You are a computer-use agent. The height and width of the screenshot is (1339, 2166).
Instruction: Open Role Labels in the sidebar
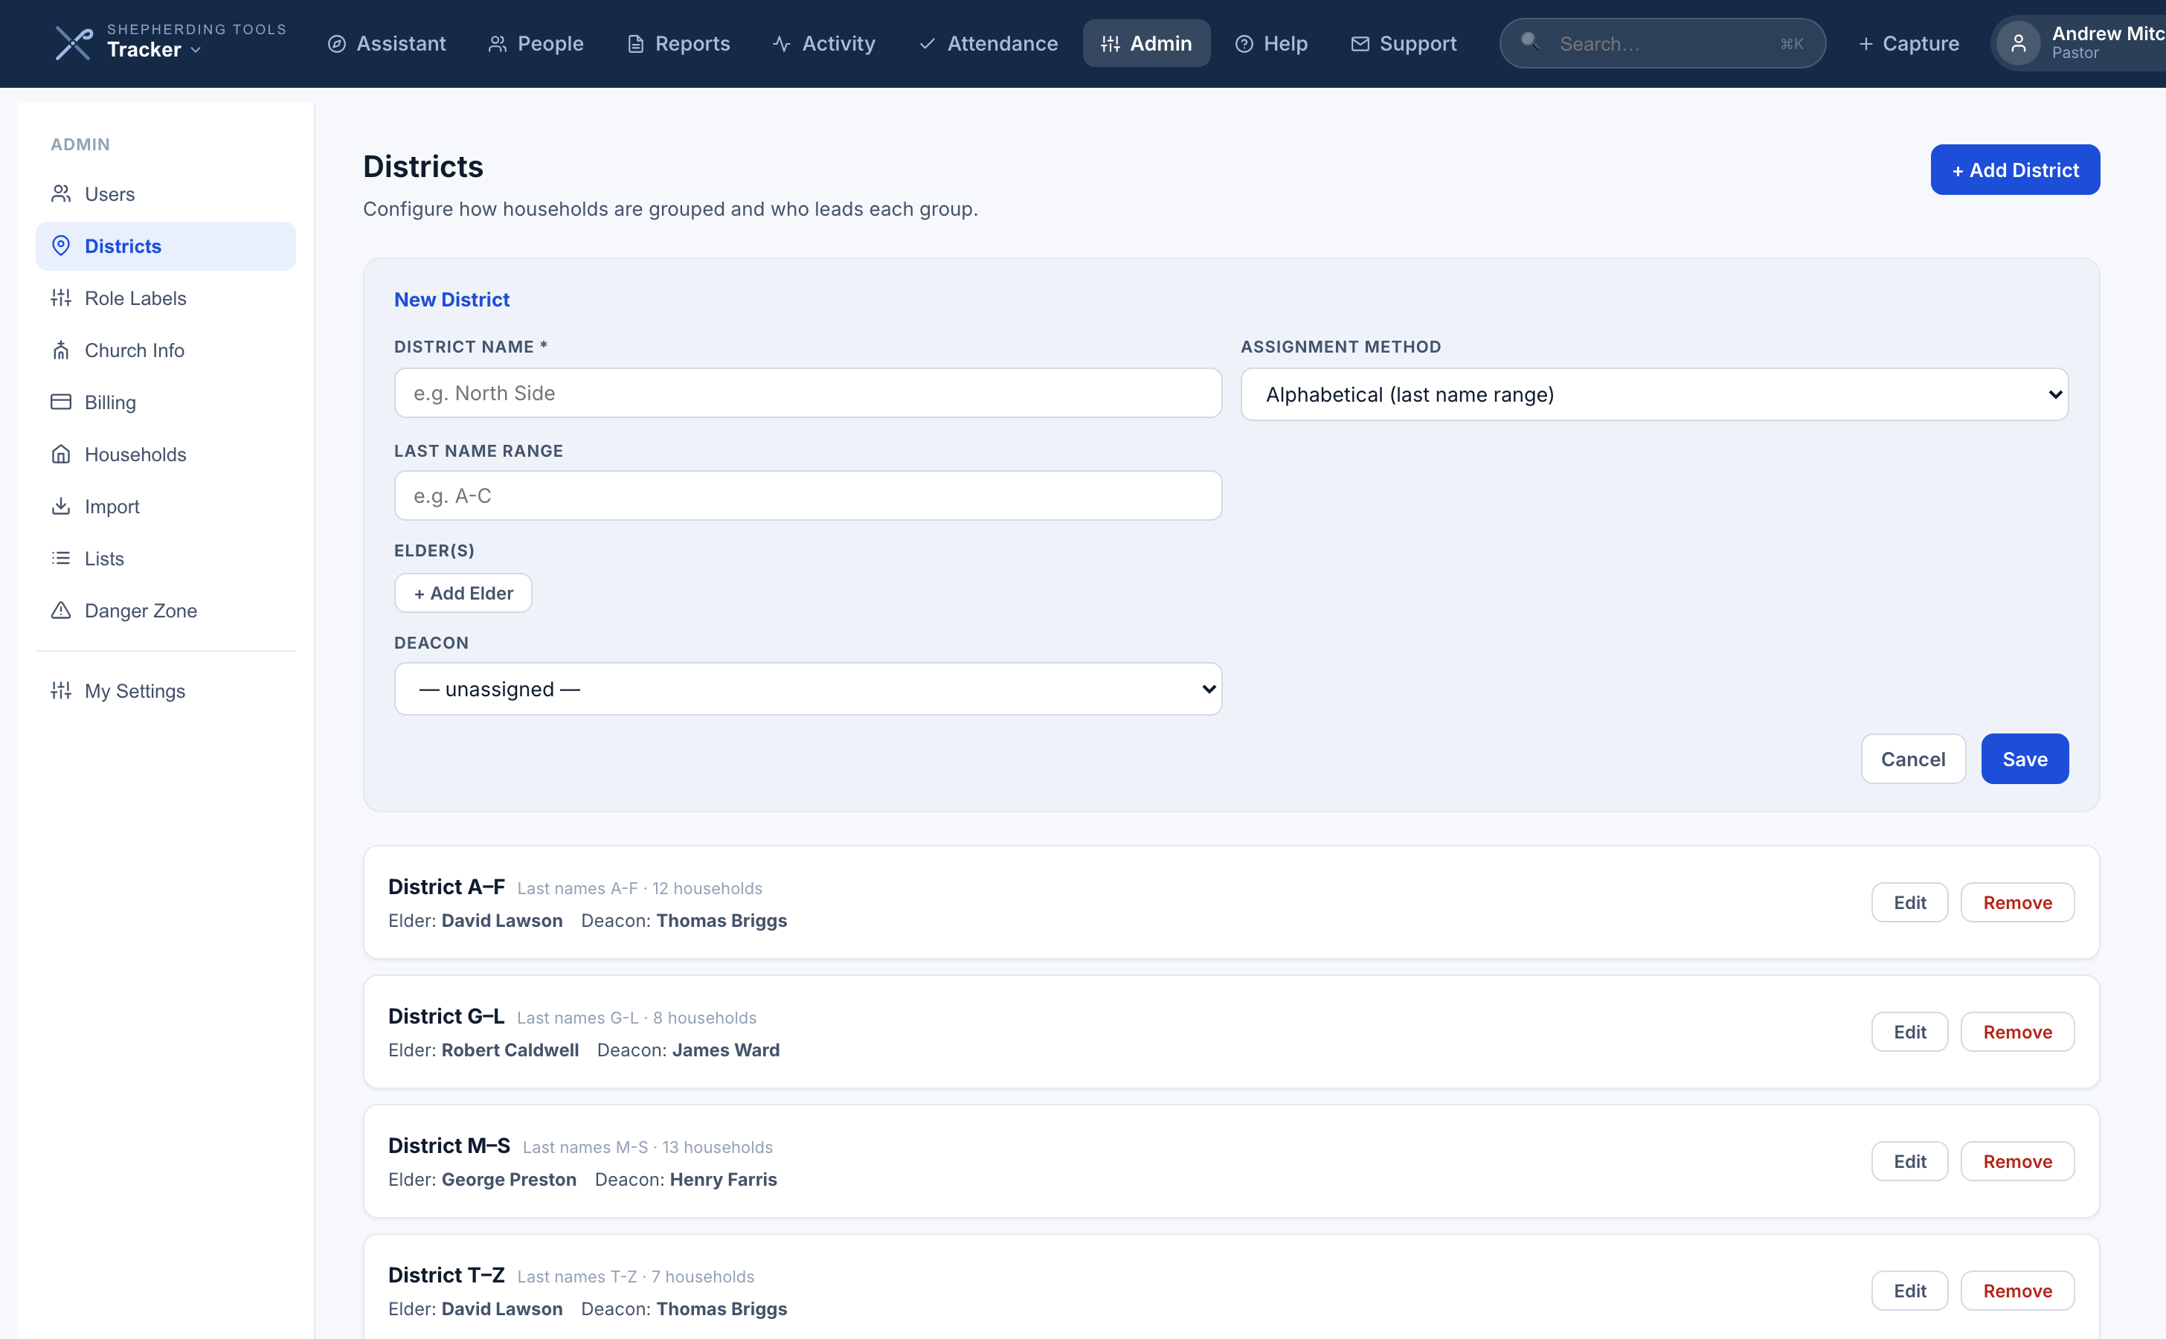pyautogui.click(x=166, y=298)
